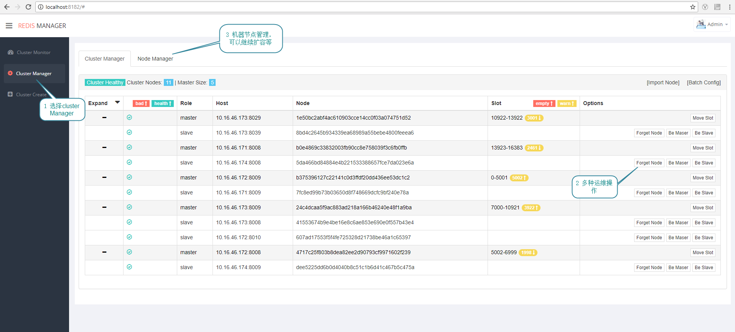Sort by the health status badge
735x332 pixels.
(163, 104)
